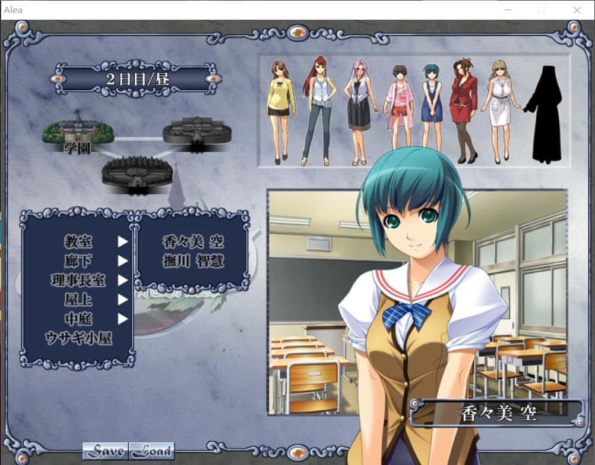Click the Load button
595x465 pixels.
tap(152, 451)
